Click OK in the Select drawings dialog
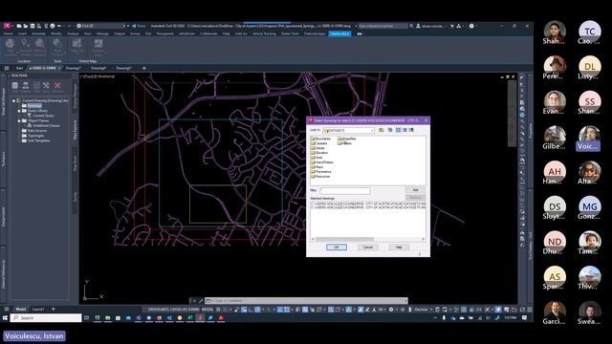Viewport: 612px width, 344px height. pyautogui.click(x=336, y=247)
